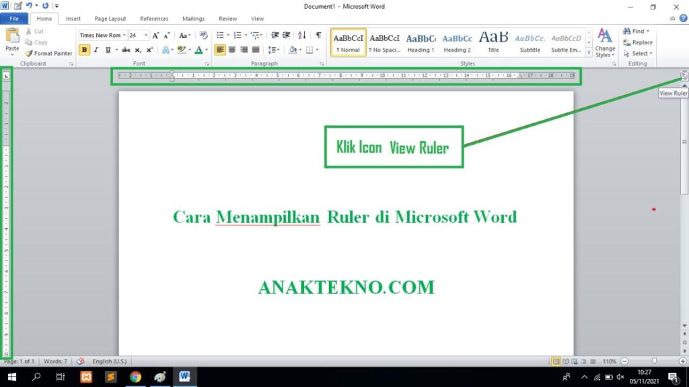Viewport: 689px width, 387px height.
Task: Click the zoom slider handle
Action: tap(654, 361)
